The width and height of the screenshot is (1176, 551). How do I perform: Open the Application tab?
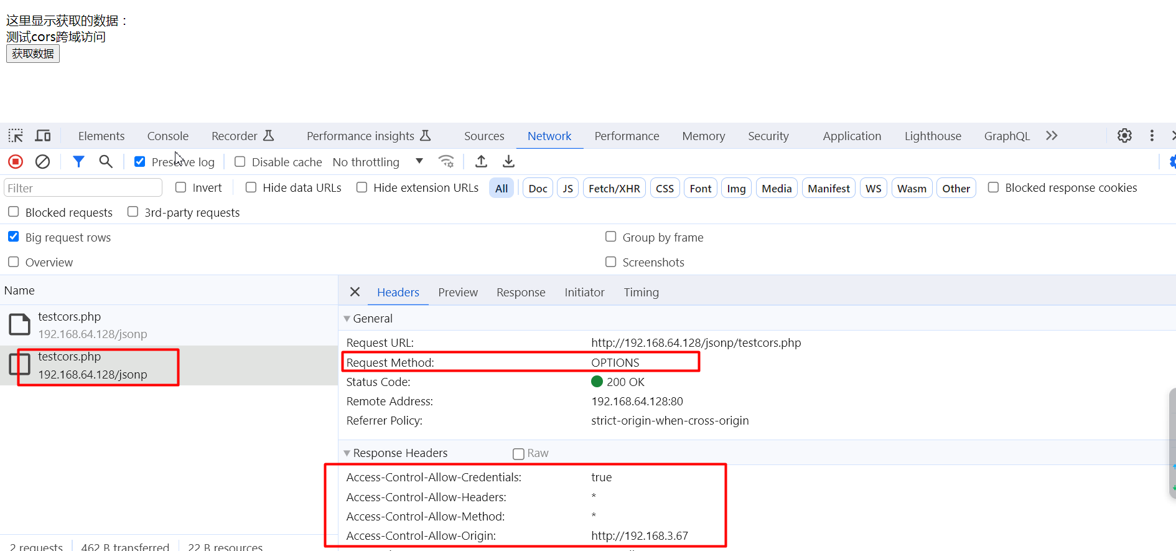852,136
